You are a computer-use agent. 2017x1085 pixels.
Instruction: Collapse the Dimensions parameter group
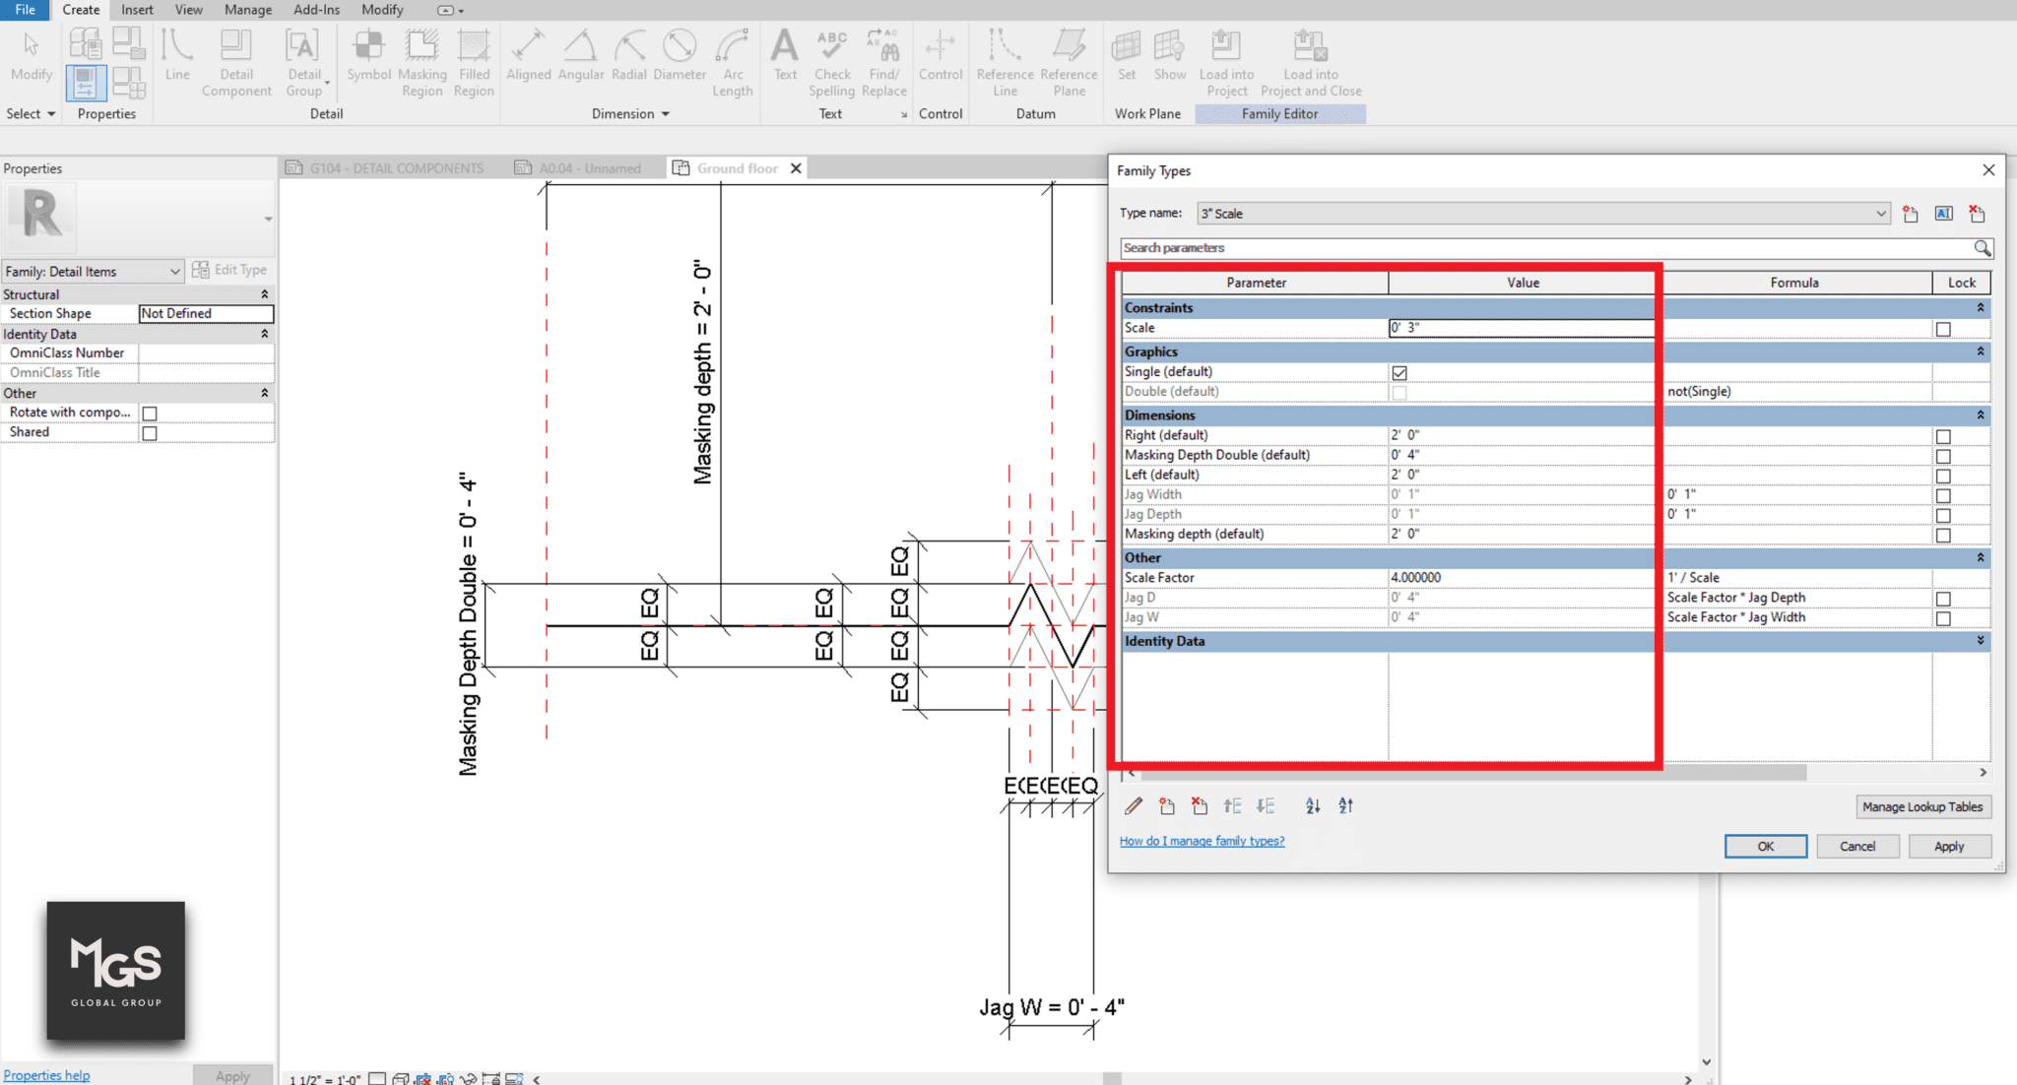click(1979, 415)
